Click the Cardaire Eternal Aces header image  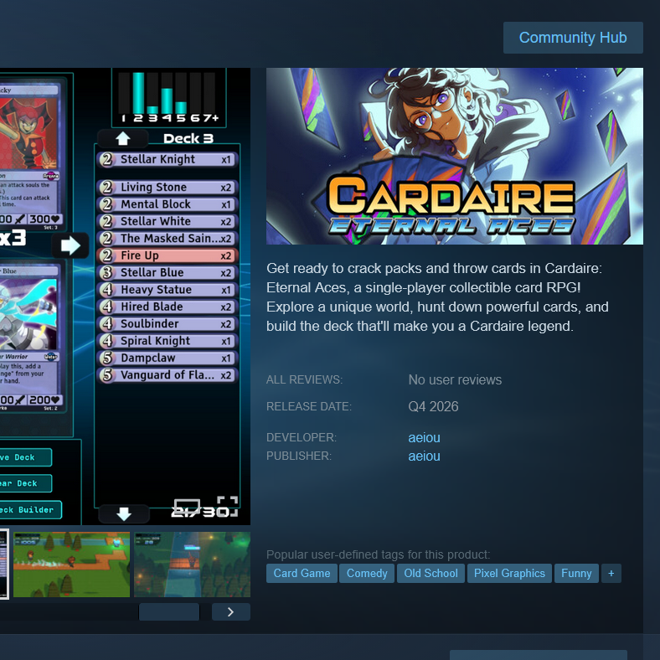[455, 156]
